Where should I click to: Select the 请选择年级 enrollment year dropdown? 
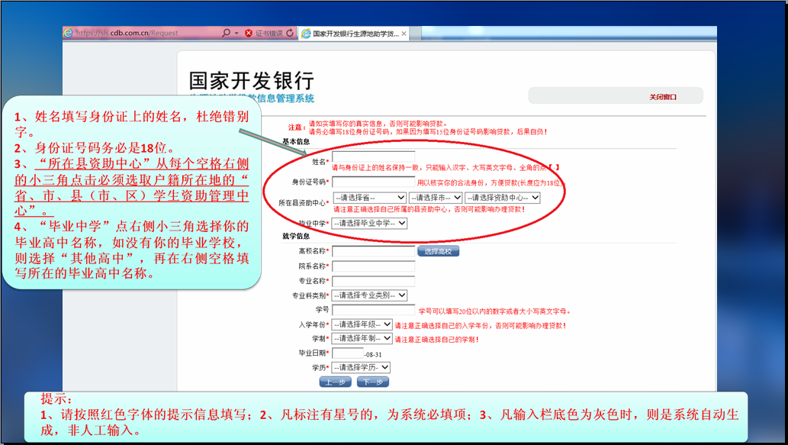pos(362,324)
